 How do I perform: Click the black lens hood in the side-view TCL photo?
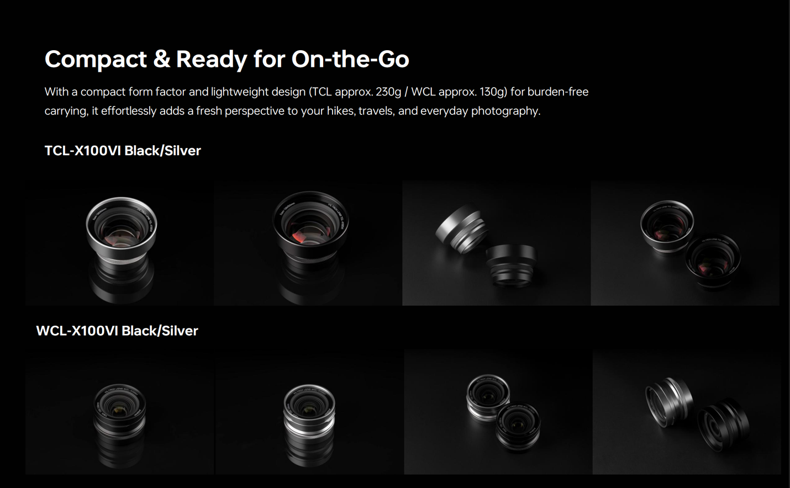[512, 265]
